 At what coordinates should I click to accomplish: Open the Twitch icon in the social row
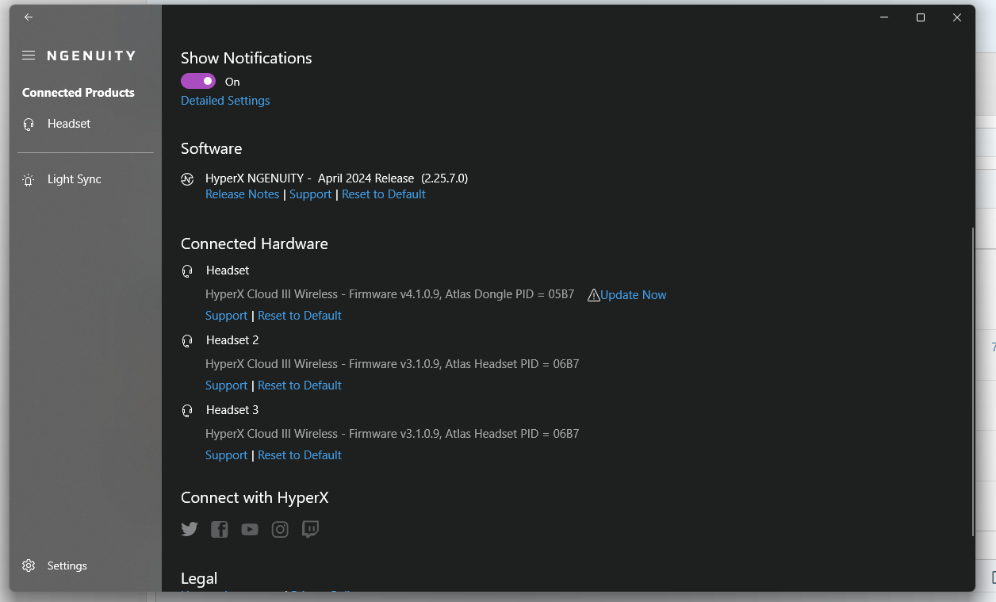(x=310, y=529)
